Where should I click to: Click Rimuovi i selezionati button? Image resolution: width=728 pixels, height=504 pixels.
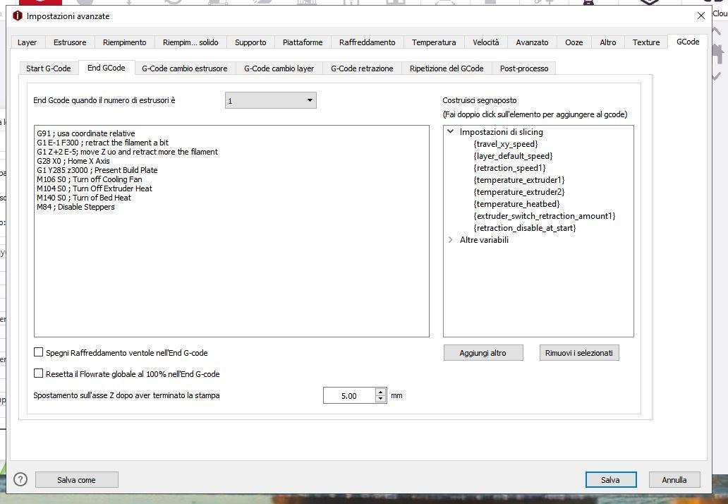point(579,352)
